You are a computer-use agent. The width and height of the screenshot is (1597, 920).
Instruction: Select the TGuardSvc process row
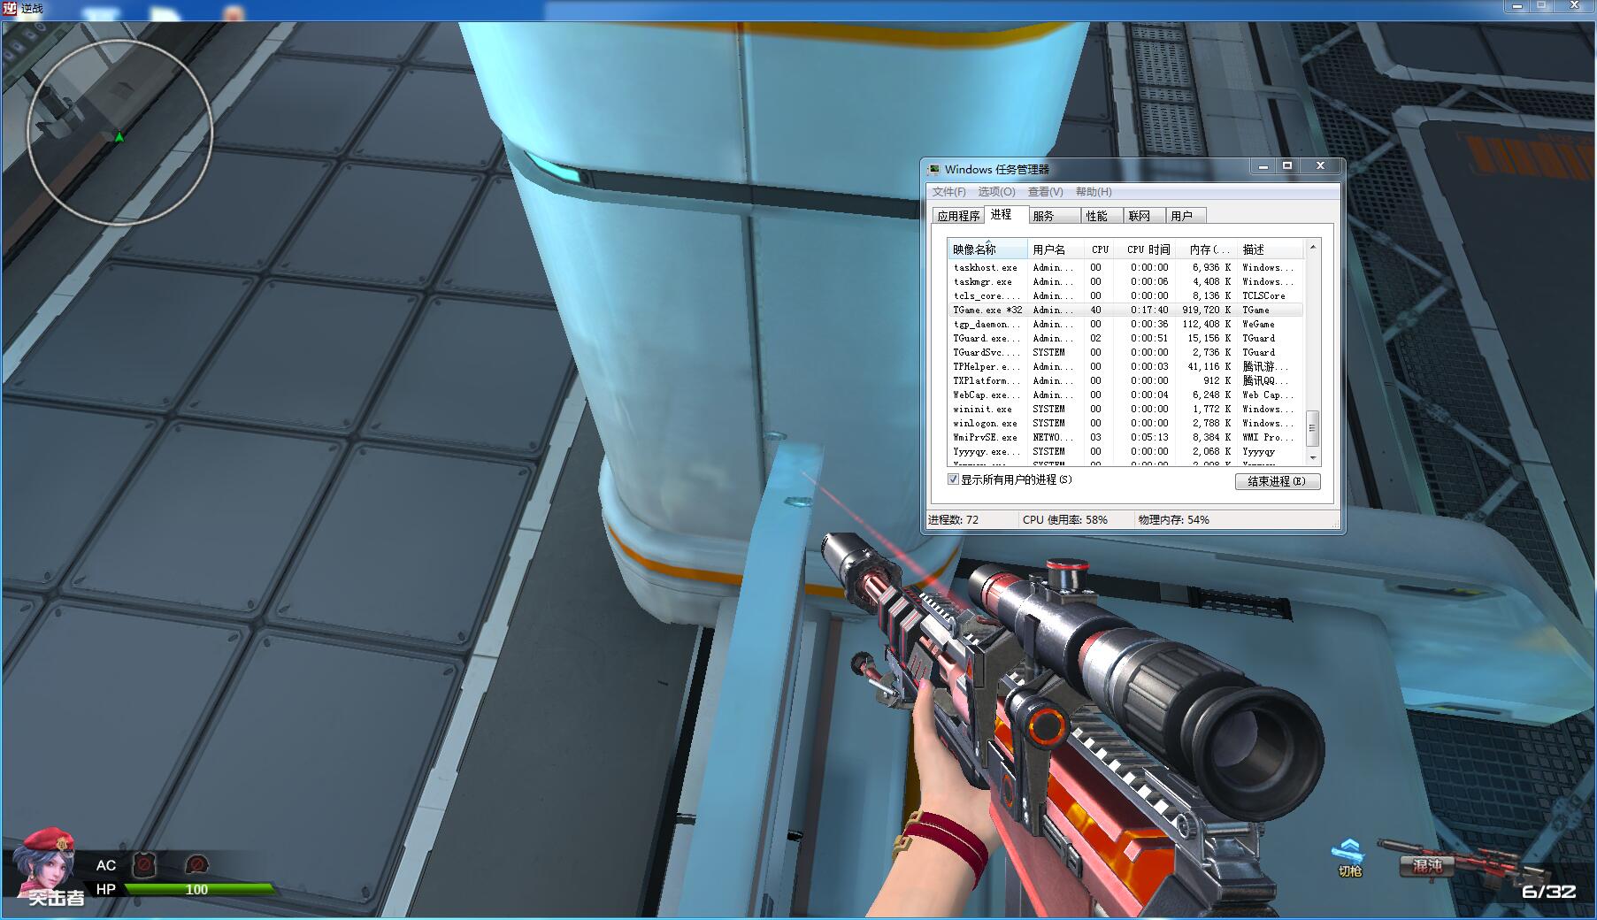[x=1125, y=352]
